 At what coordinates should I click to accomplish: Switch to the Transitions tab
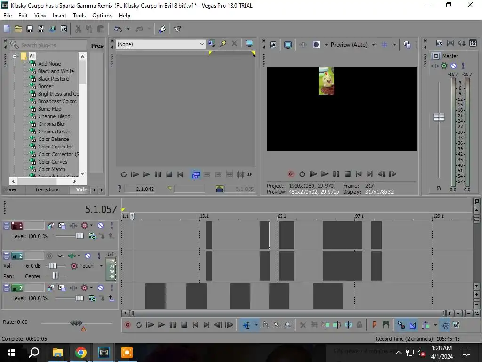(x=47, y=189)
